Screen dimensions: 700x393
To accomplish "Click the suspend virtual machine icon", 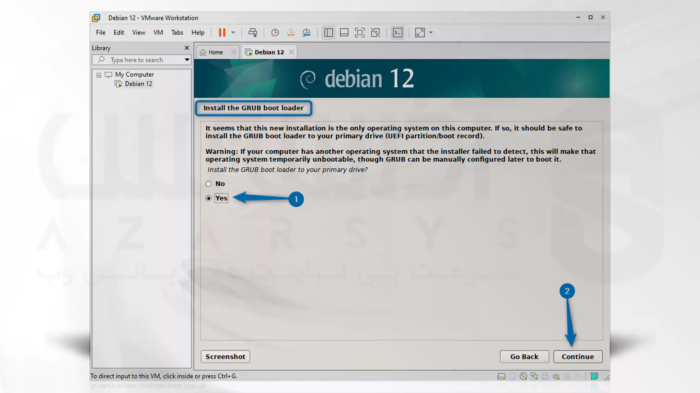I will 222,32.
